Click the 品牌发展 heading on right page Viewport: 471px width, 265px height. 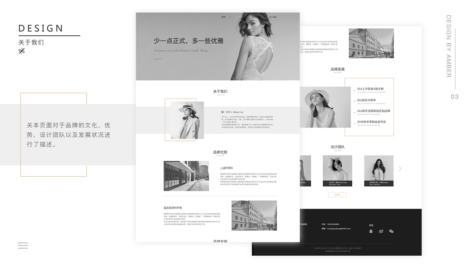coord(338,69)
